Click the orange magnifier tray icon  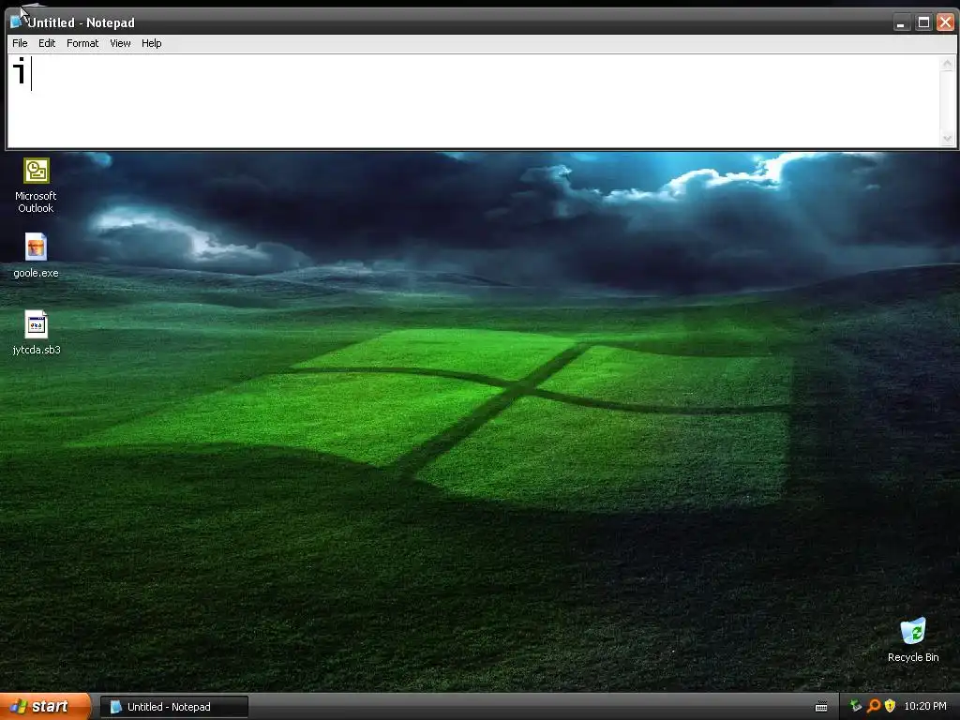tap(874, 706)
